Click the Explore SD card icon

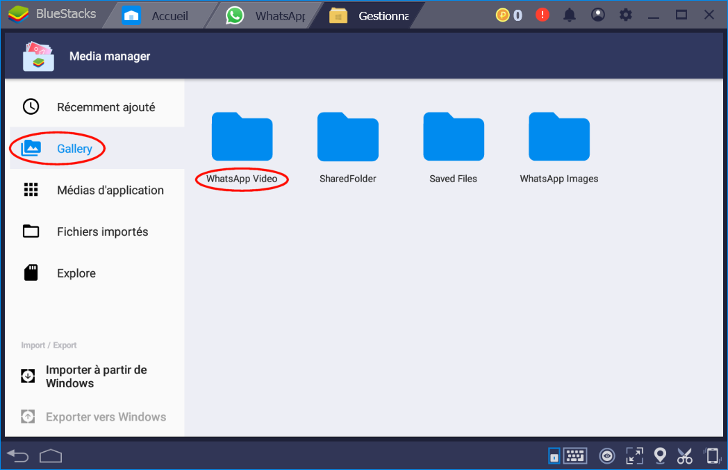point(31,273)
